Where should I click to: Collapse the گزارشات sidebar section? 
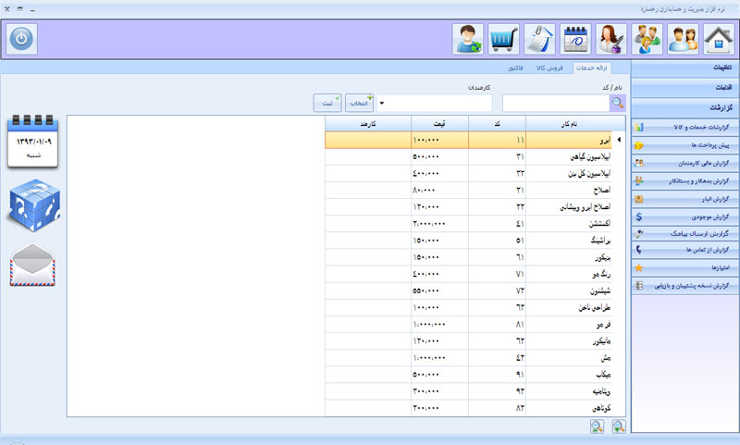685,108
